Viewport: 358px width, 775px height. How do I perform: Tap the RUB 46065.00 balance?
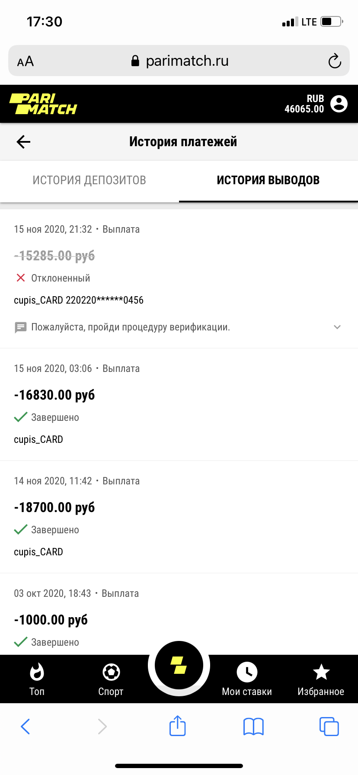coord(304,104)
